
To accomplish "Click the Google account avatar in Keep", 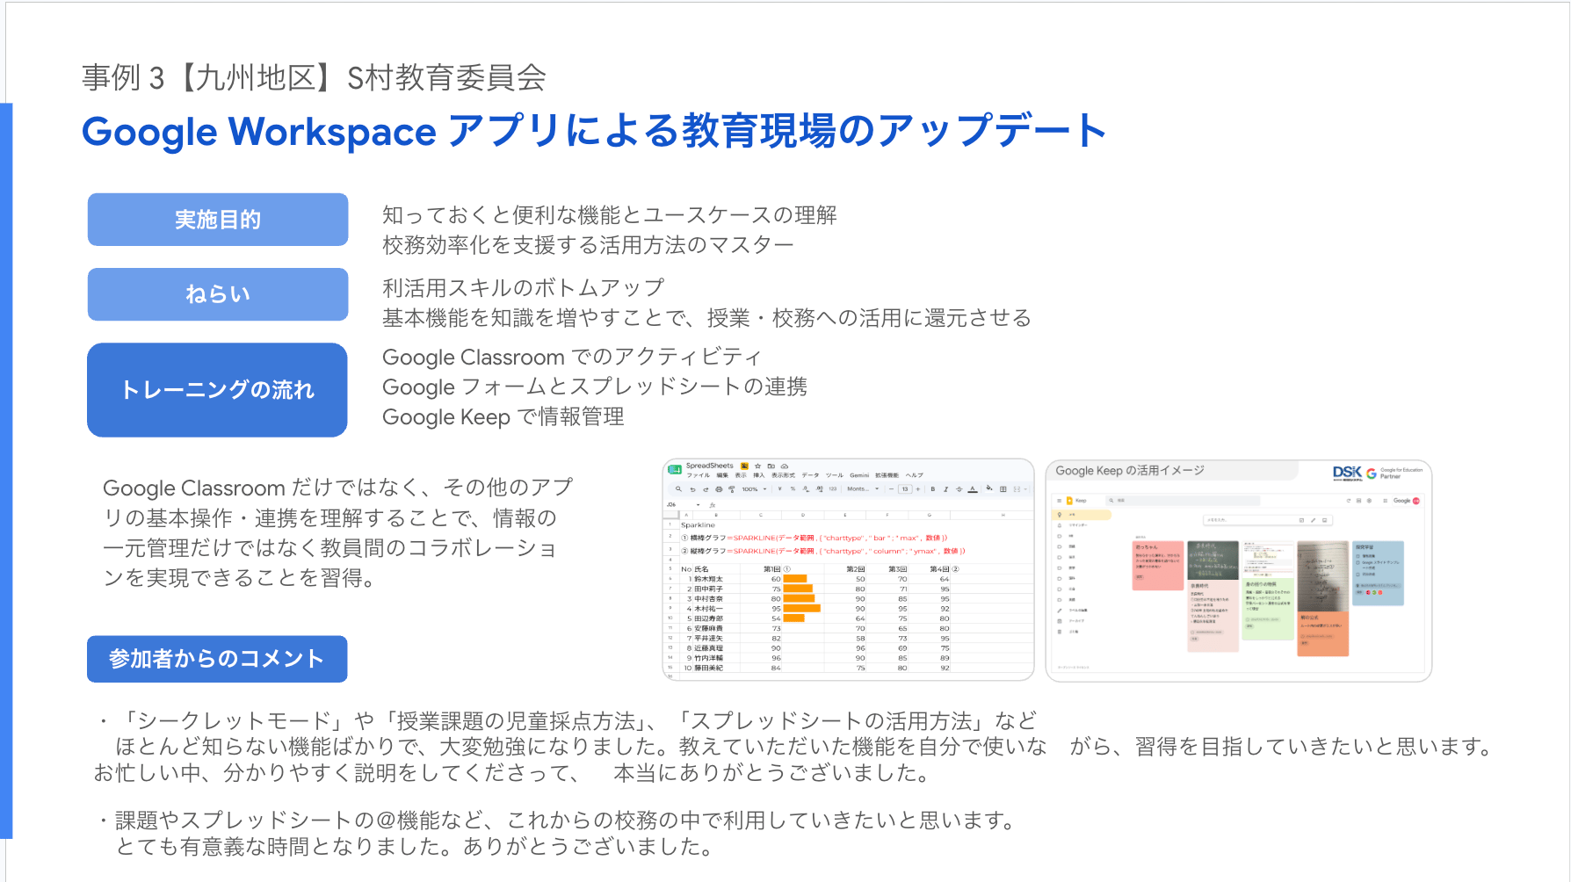I will pos(1416,501).
